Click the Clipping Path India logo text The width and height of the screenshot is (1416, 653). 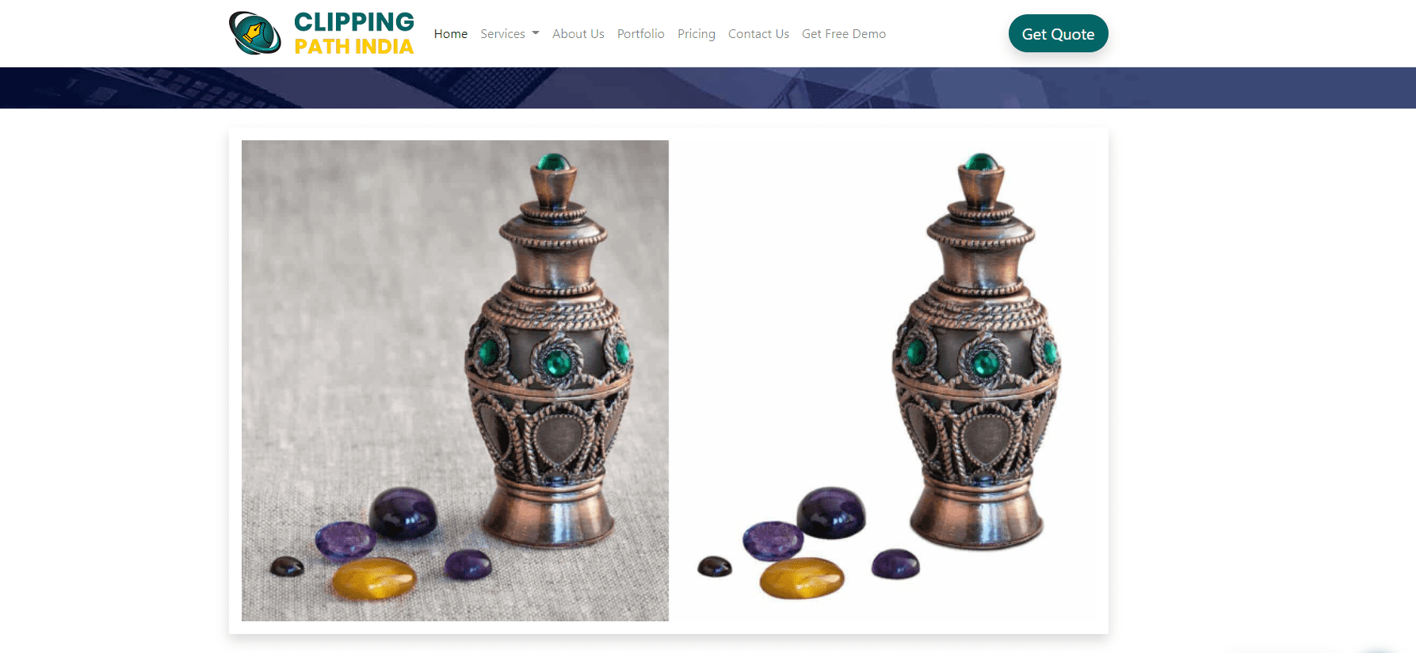[x=354, y=33]
